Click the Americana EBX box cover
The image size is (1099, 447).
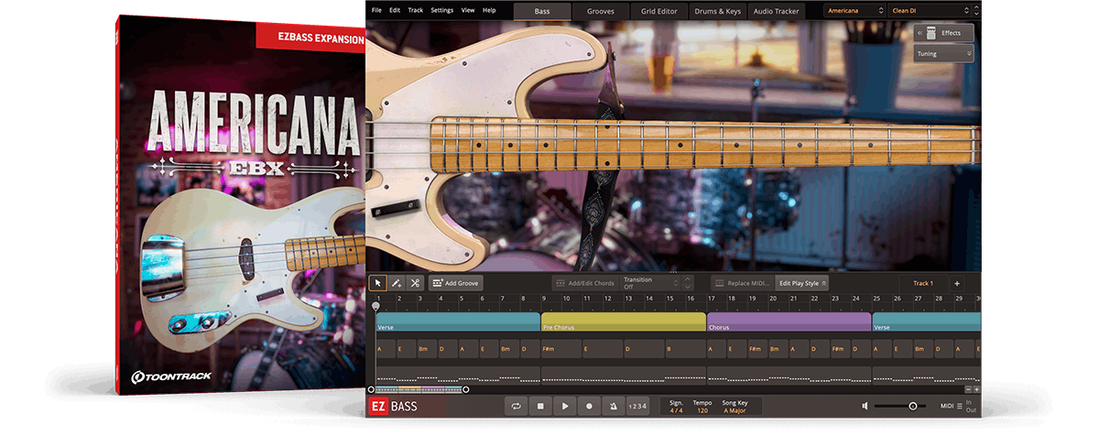tap(240, 206)
